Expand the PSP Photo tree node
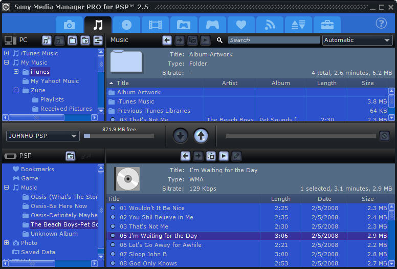 tap(6, 243)
